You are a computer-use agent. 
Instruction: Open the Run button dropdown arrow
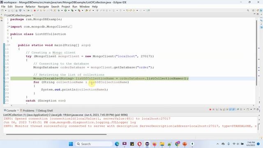[x=69, y=10]
